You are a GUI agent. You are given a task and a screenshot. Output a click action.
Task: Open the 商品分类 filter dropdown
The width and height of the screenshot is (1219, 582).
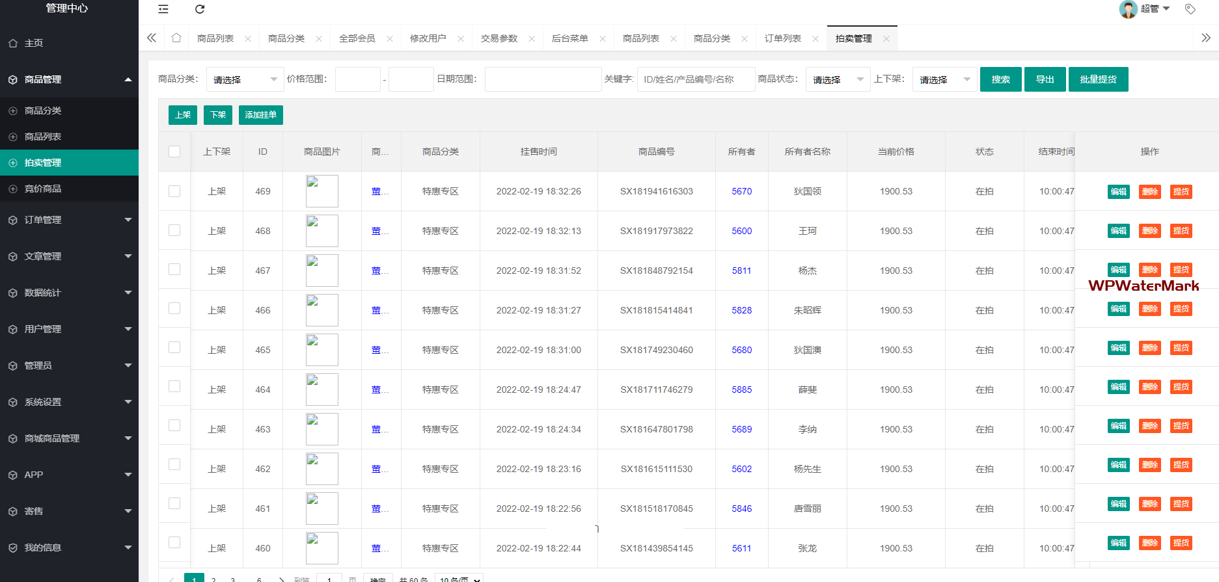pos(245,79)
